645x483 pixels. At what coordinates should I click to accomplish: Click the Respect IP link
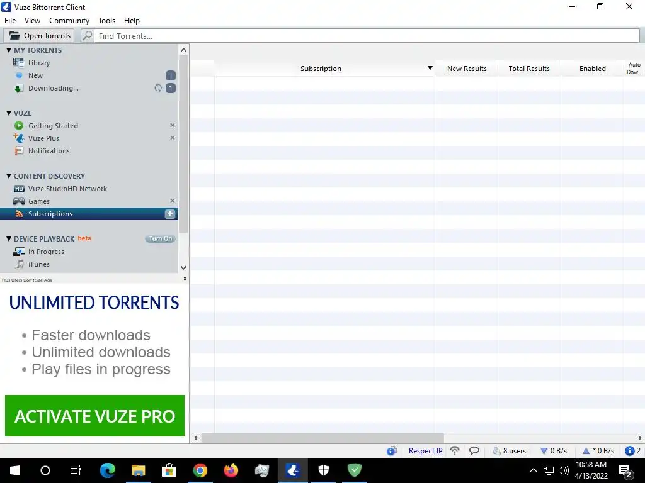(425, 451)
